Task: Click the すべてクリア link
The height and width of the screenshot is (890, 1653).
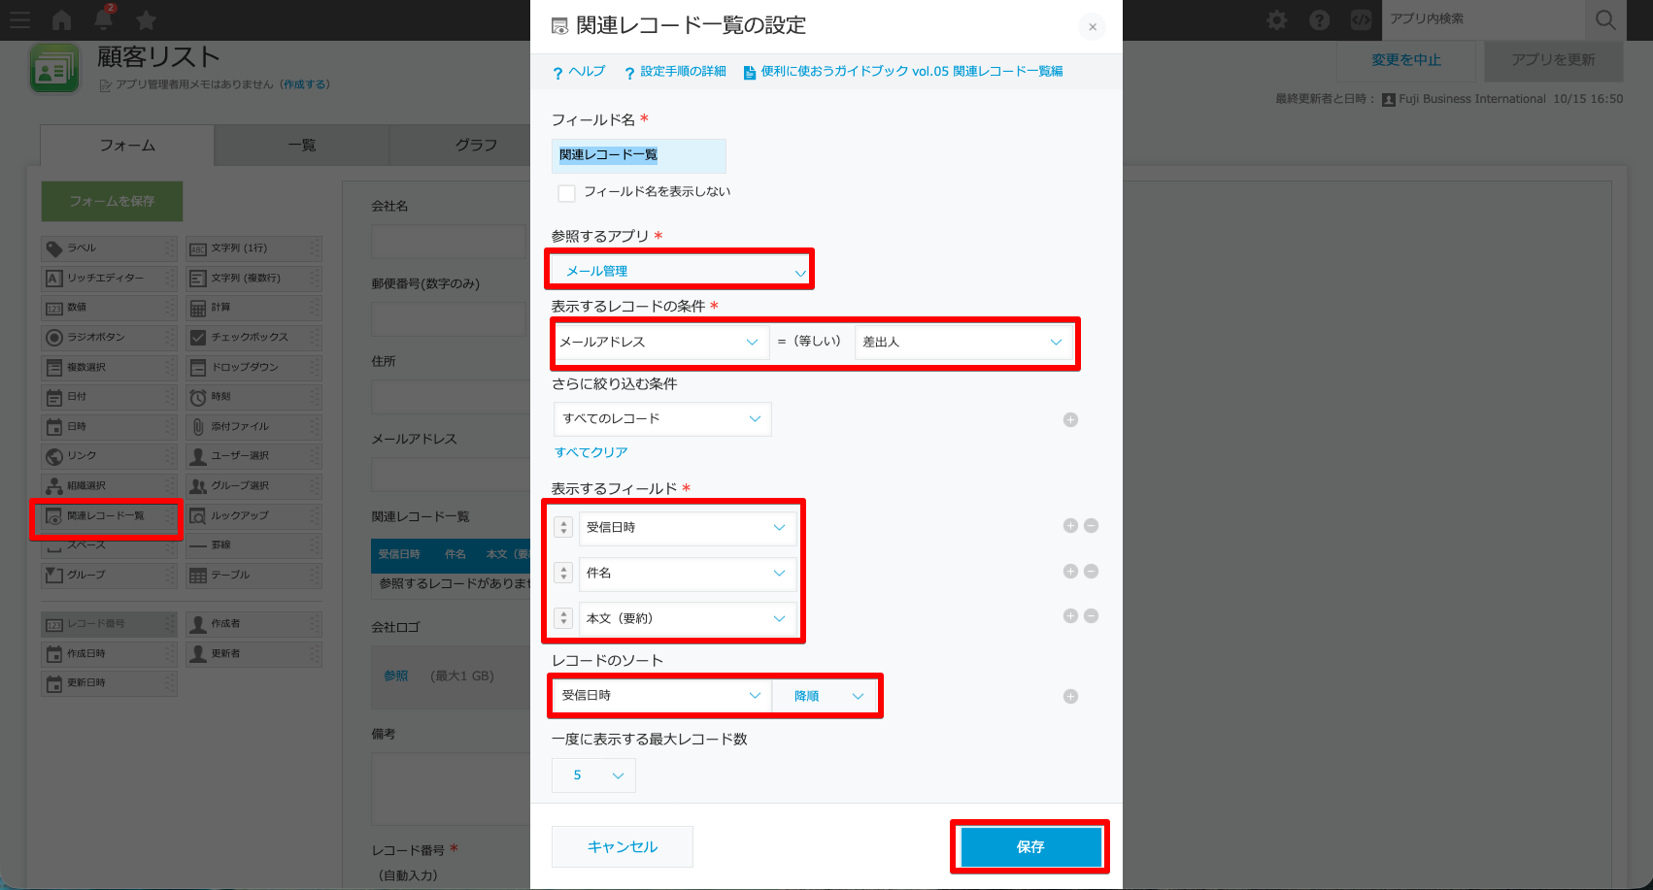Action: click(x=590, y=452)
